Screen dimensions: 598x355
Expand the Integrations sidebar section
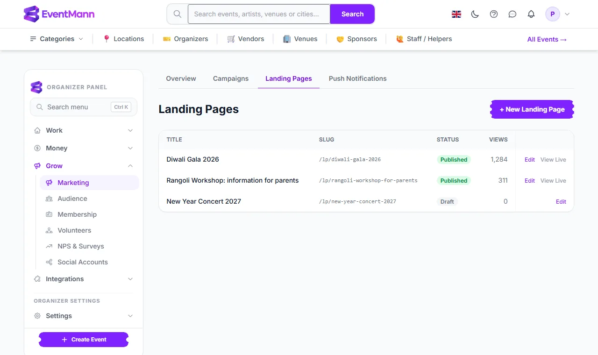click(84, 279)
